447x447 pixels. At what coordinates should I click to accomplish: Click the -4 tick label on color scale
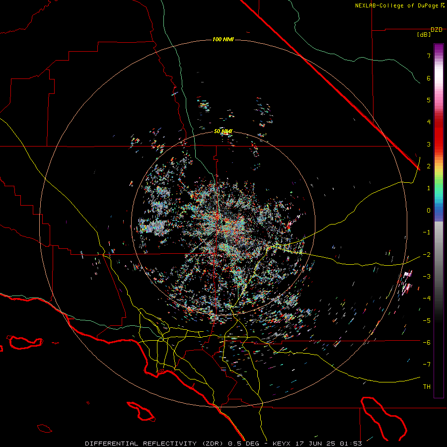(x=427, y=298)
